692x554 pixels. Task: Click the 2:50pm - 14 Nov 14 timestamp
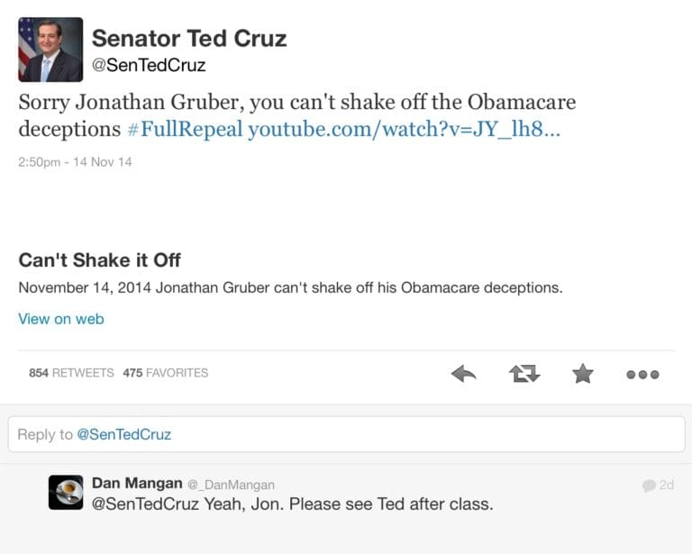click(x=75, y=162)
